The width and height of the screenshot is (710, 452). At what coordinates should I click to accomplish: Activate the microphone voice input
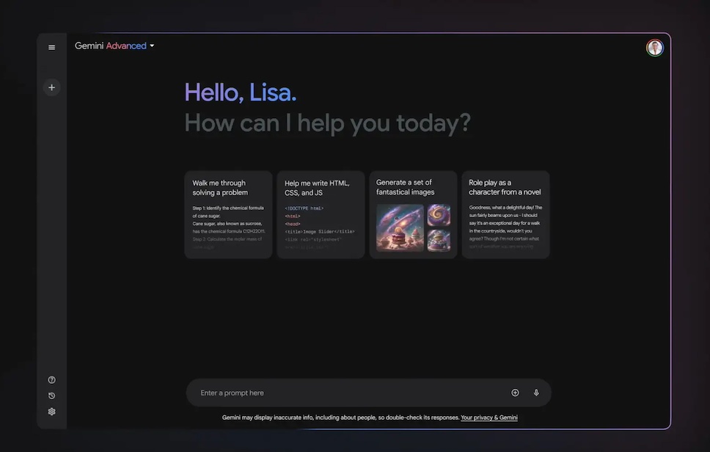point(536,393)
